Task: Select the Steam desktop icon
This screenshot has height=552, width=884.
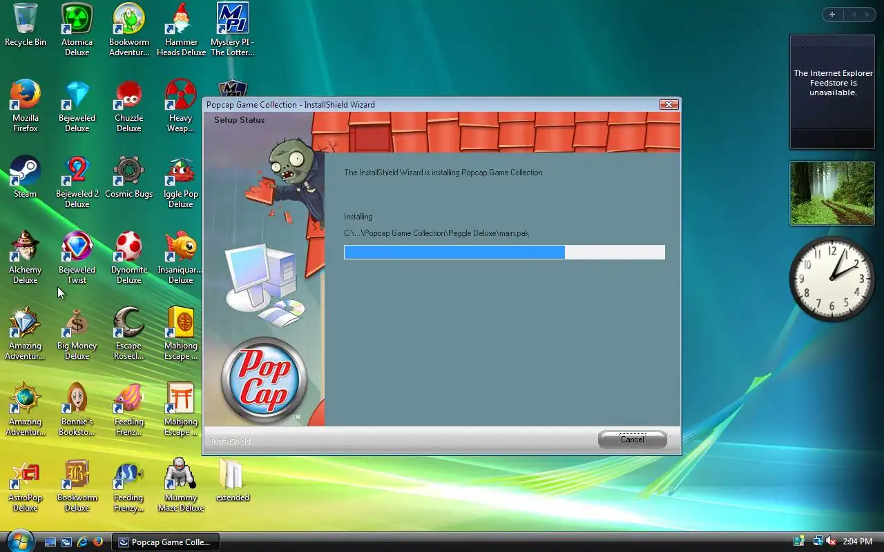Action: pyautogui.click(x=26, y=177)
